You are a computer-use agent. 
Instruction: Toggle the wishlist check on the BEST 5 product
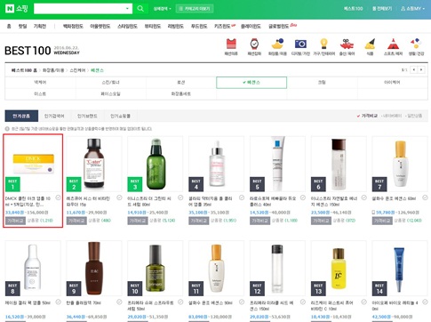(x=303, y=197)
